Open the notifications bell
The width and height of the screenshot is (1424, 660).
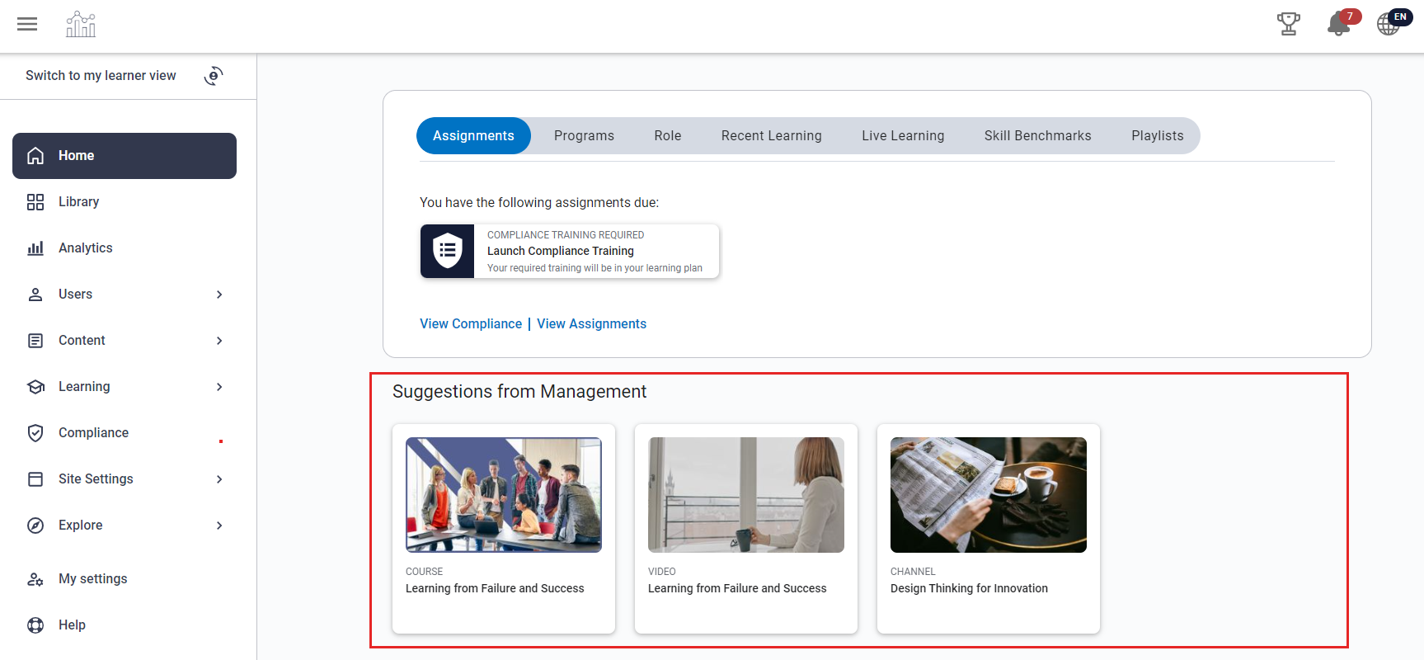(1338, 25)
